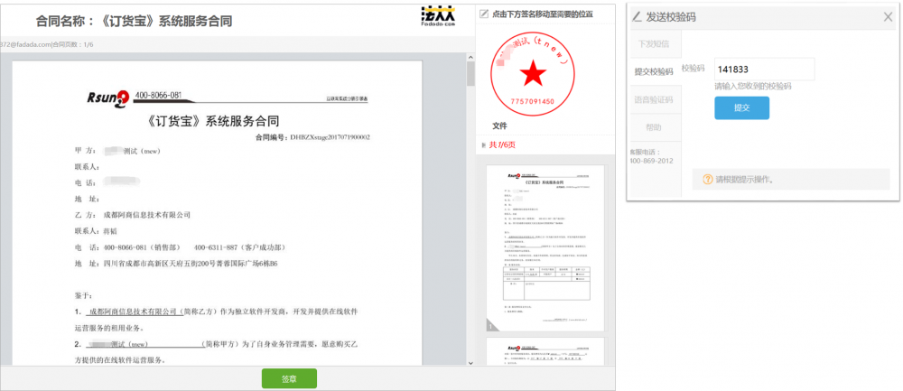Click the 联系人：蒋韬 line
The width and height of the screenshot is (903, 391).
[96, 231]
